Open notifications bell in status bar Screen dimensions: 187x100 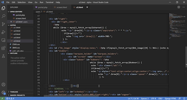pyautogui.click(x=184, y=98)
